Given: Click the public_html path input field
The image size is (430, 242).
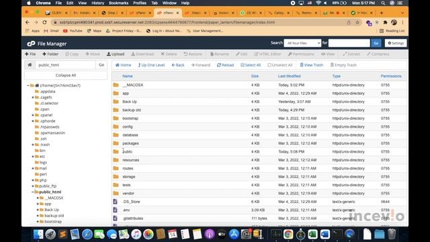Looking at the screenshot, I should coord(65,65).
